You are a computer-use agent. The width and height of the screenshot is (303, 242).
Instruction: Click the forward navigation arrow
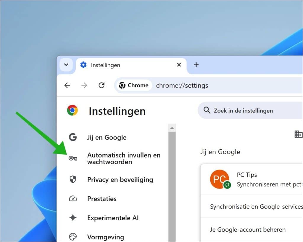click(84, 85)
